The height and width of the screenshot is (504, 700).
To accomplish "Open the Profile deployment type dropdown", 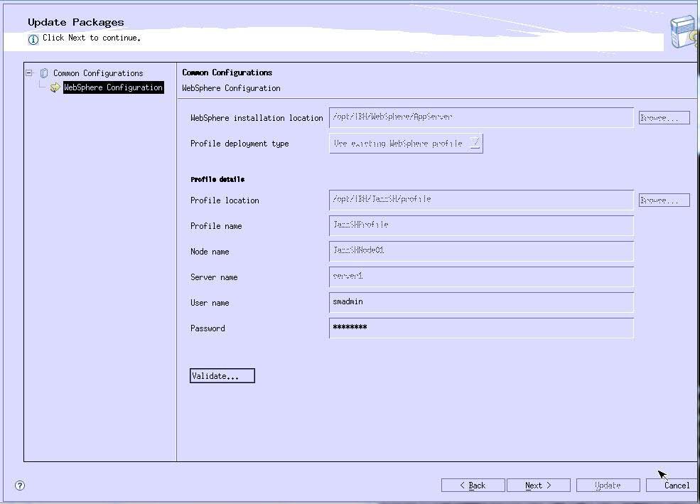I will click(x=406, y=144).
